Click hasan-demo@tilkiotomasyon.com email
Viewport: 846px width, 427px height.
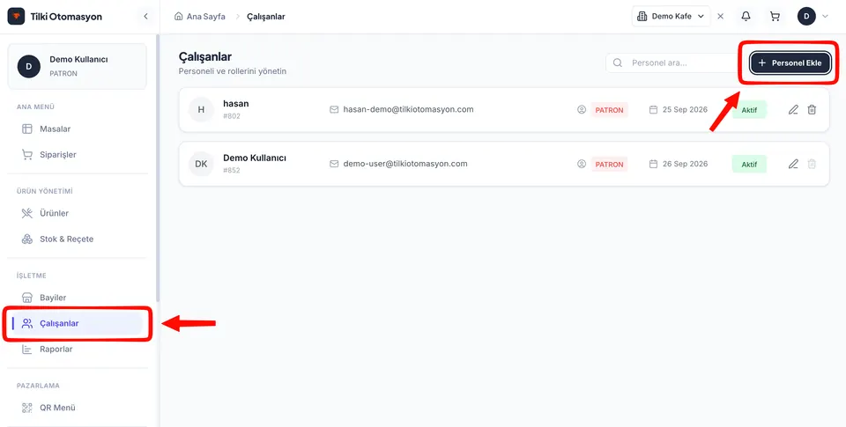[x=408, y=109]
